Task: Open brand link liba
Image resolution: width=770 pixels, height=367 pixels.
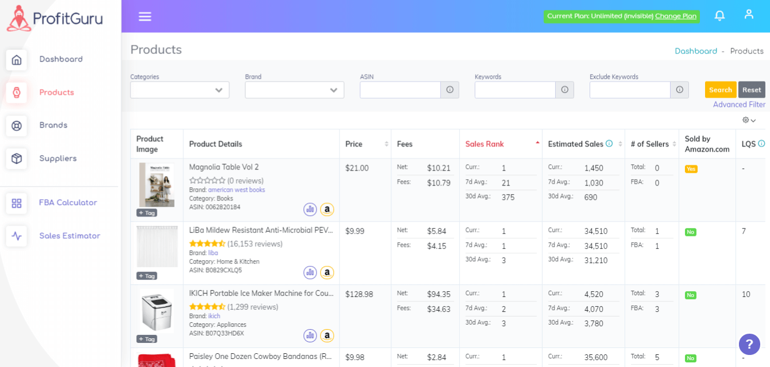Action: tap(213, 253)
